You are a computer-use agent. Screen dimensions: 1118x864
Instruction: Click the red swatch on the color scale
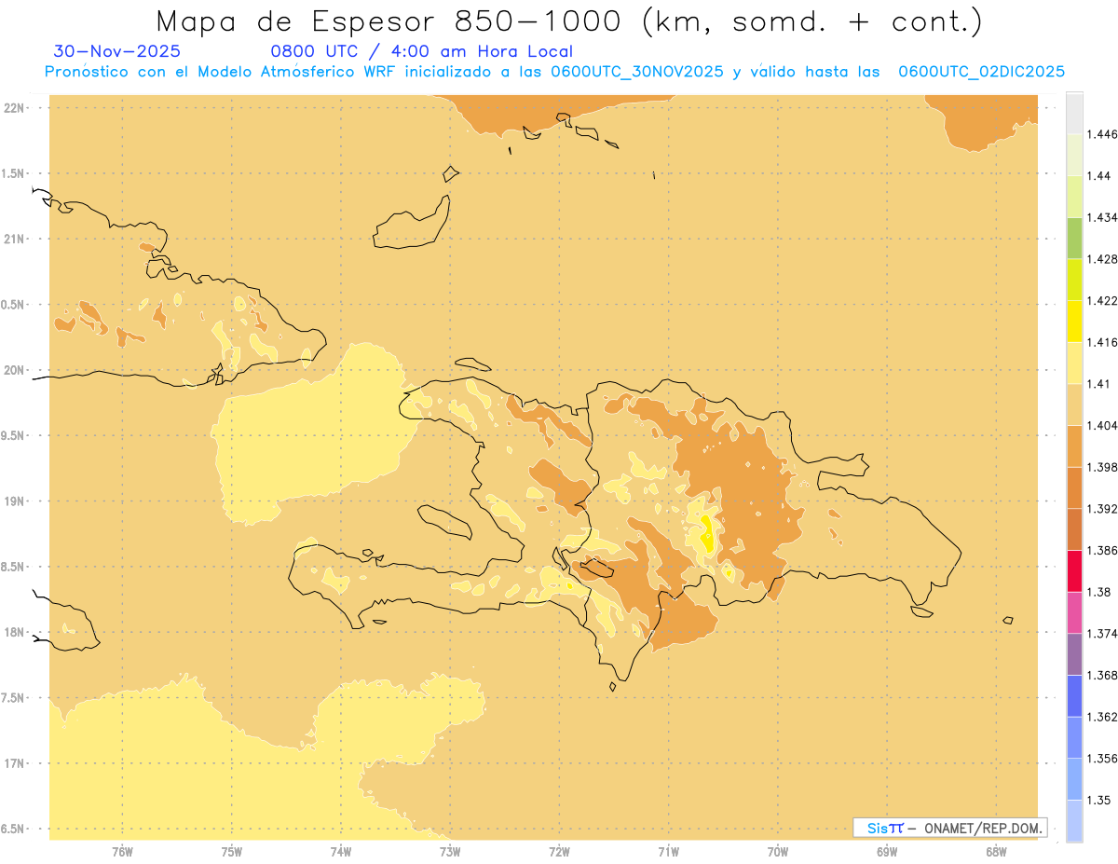click(x=1074, y=571)
